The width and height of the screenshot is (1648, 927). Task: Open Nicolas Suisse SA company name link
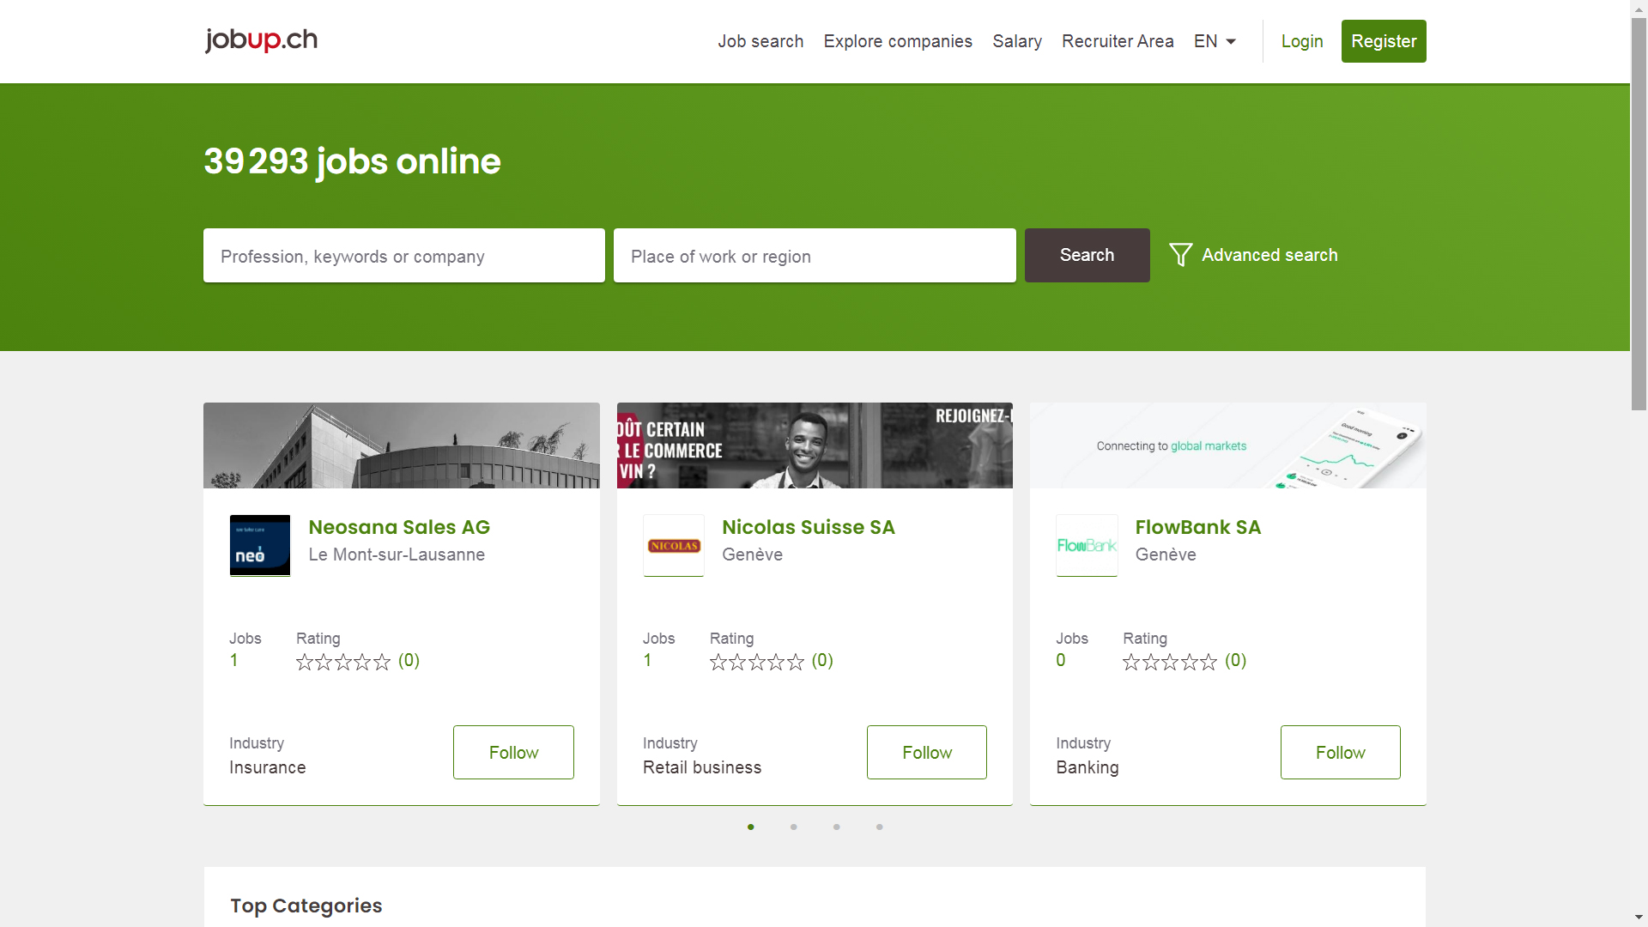[809, 527]
